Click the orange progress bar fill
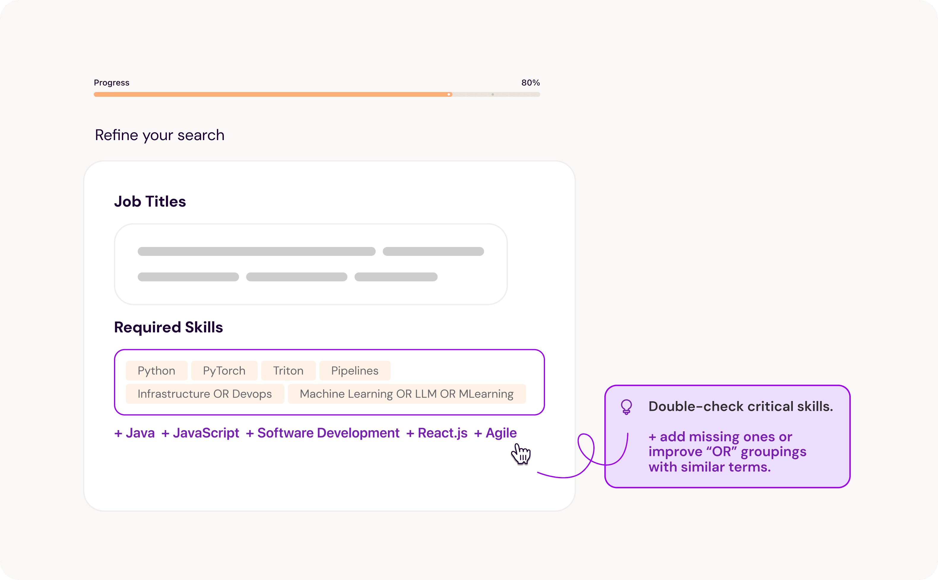The image size is (938, 580). tap(268, 94)
